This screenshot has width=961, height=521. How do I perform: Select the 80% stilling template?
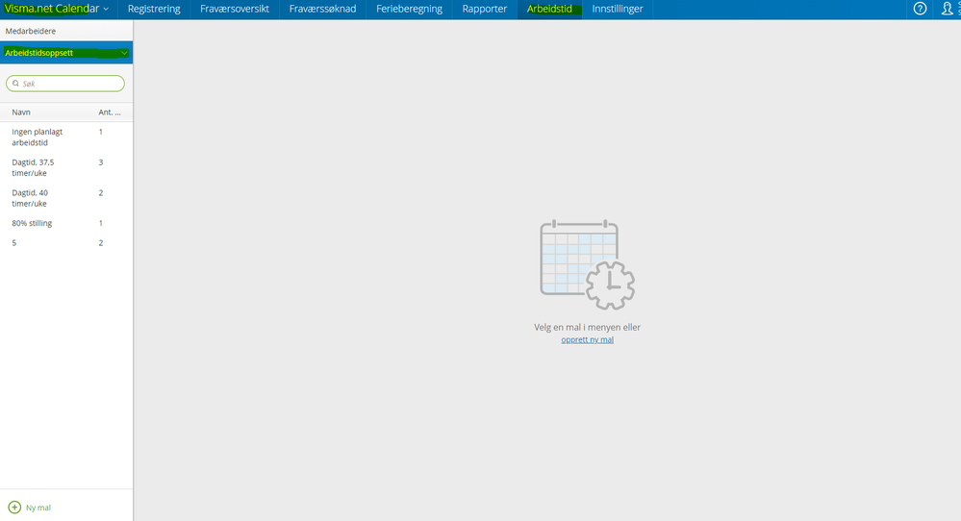click(x=66, y=223)
